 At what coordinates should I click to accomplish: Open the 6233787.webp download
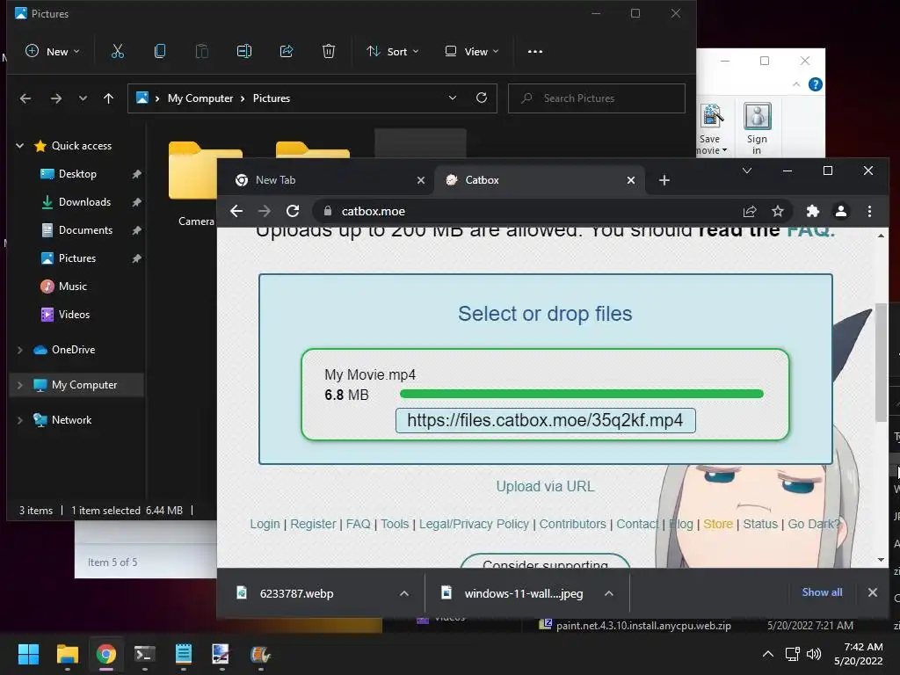point(296,593)
